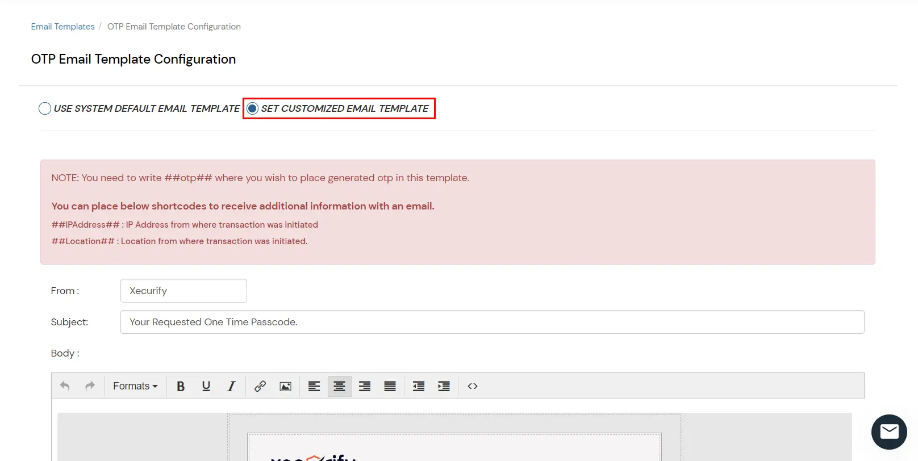Toggle italic formatting

tap(231, 386)
